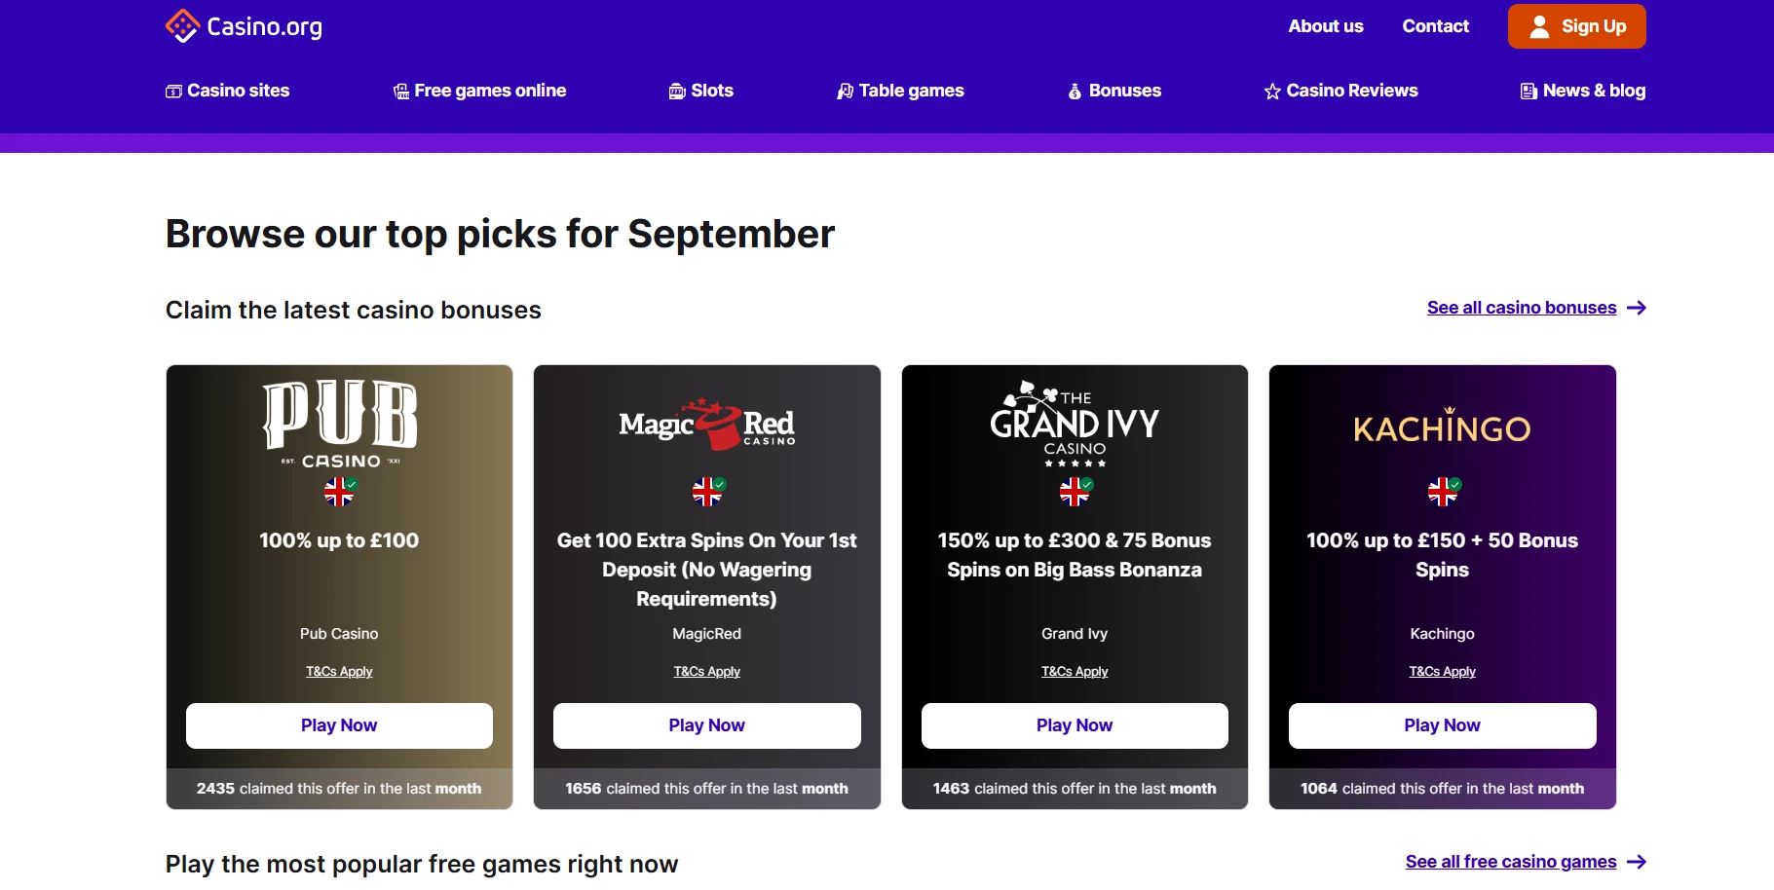Click the News & blog newspaper icon
The width and height of the screenshot is (1774, 890).
[x=1529, y=92]
